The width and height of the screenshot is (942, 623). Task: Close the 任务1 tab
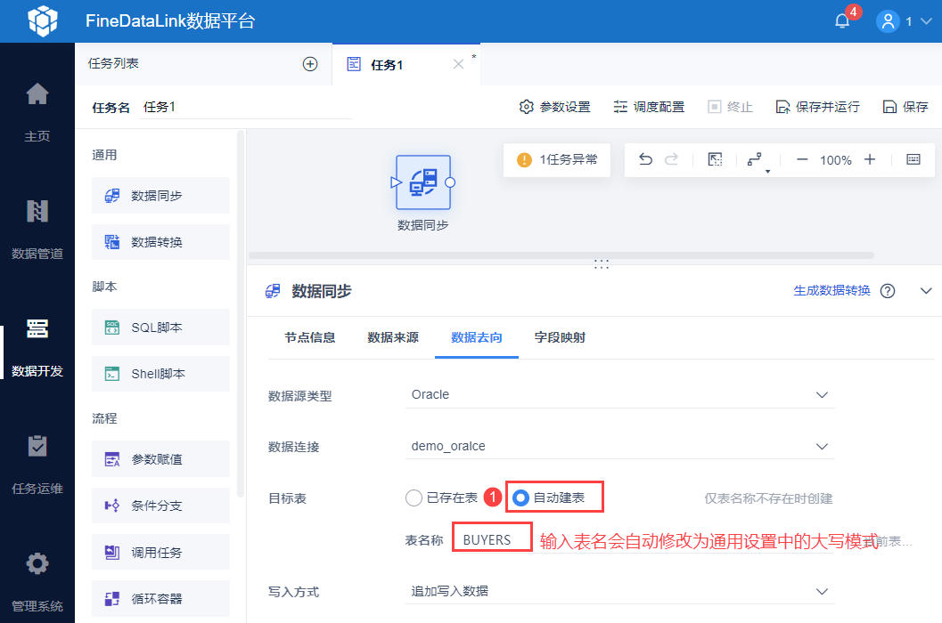click(458, 64)
